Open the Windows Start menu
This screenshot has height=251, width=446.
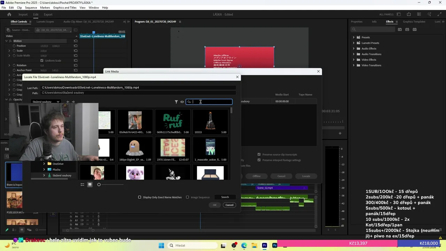pyautogui.click(x=161, y=245)
